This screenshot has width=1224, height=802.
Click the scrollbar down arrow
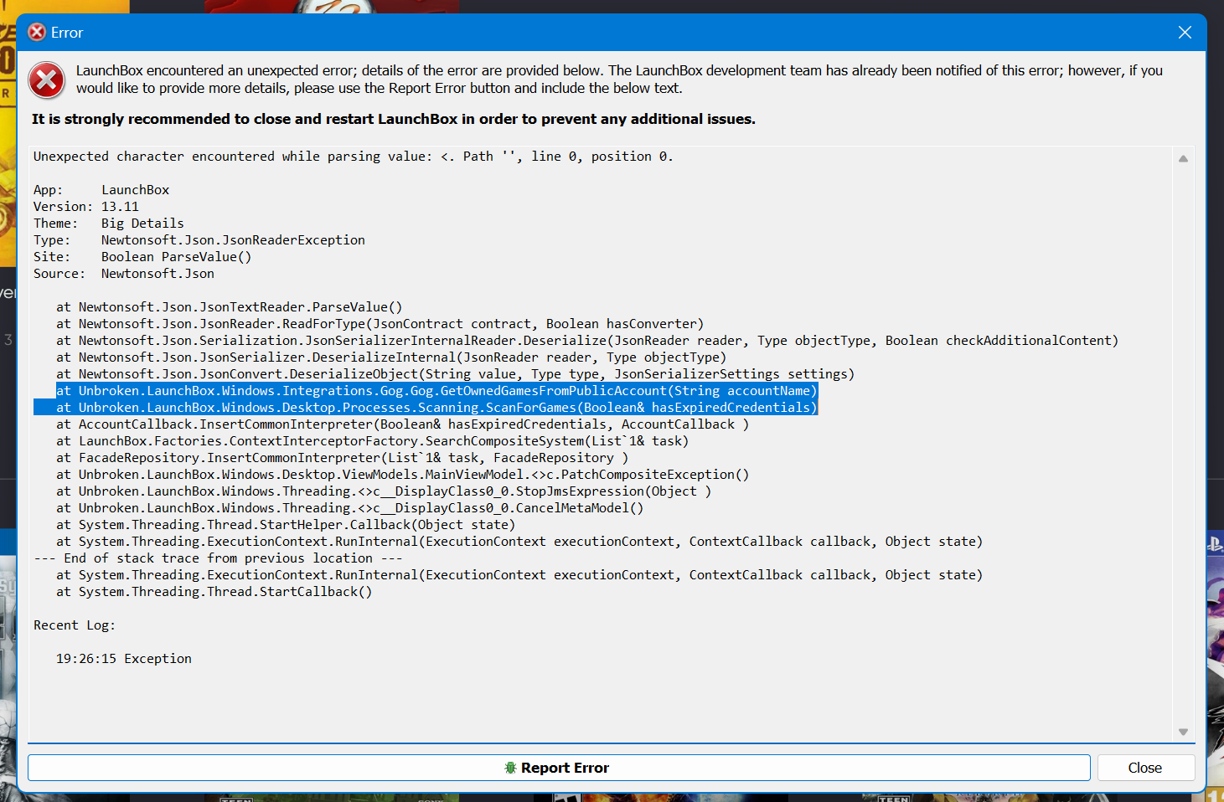point(1183,732)
